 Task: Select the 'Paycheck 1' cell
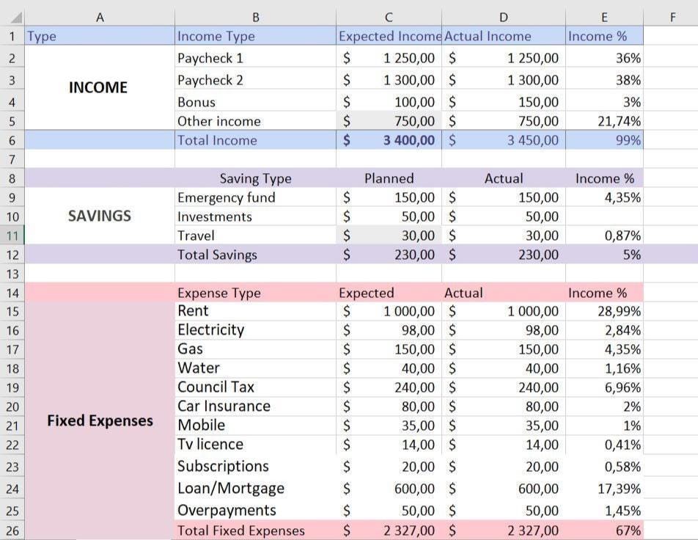click(255, 57)
